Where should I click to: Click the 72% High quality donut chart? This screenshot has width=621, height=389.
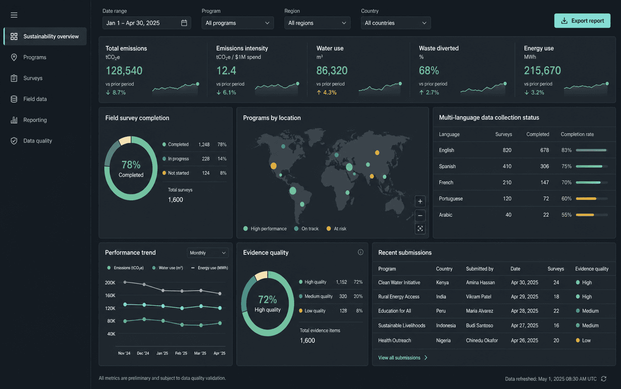click(267, 304)
